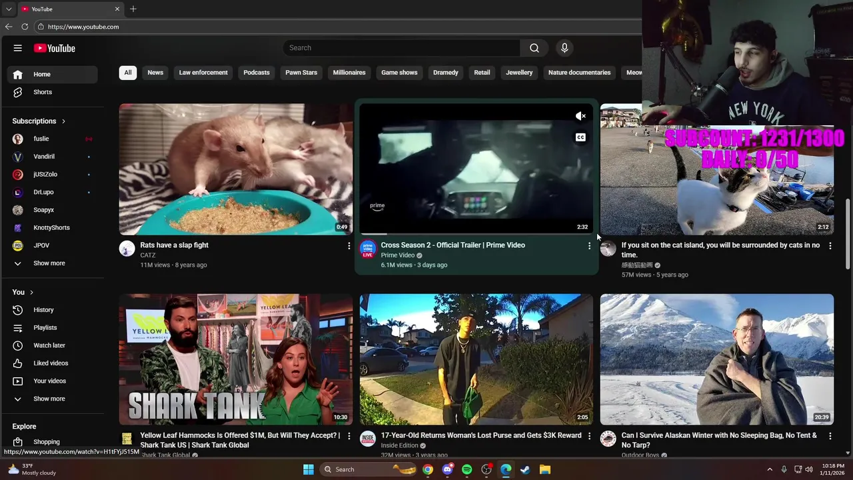Open the Windows Start menu
The image size is (853, 480).
pyautogui.click(x=309, y=469)
